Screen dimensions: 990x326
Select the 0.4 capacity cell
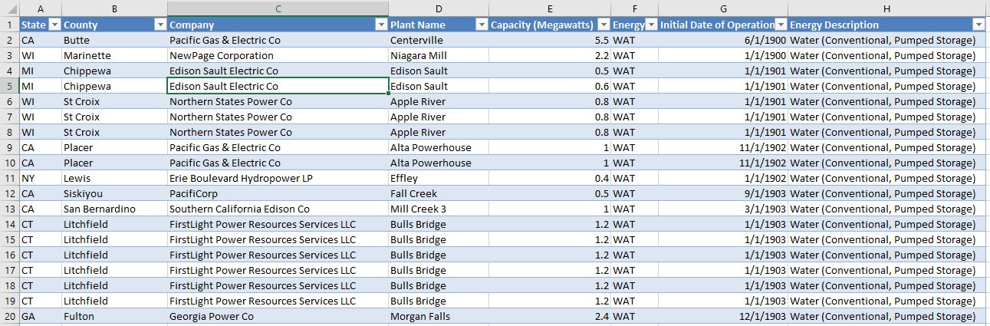pos(550,178)
